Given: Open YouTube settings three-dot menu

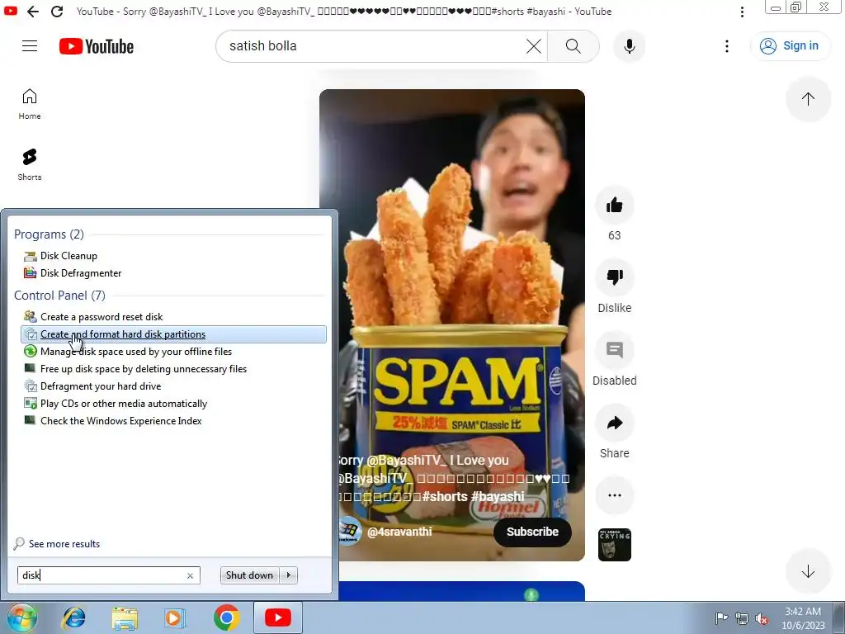Looking at the screenshot, I should tap(726, 46).
